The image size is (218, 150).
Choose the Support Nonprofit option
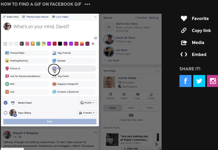pyautogui.click(x=73, y=84)
